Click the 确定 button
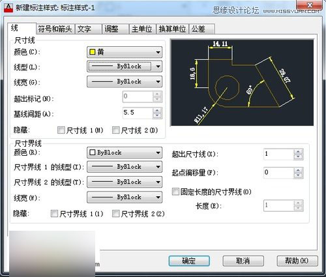The image size is (326, 277). pos(189,261)
